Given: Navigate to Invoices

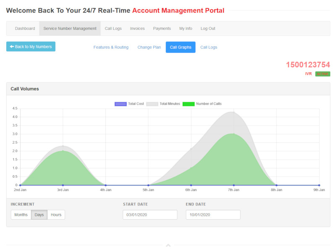Looking at the screenshot, I should point(137,29).
